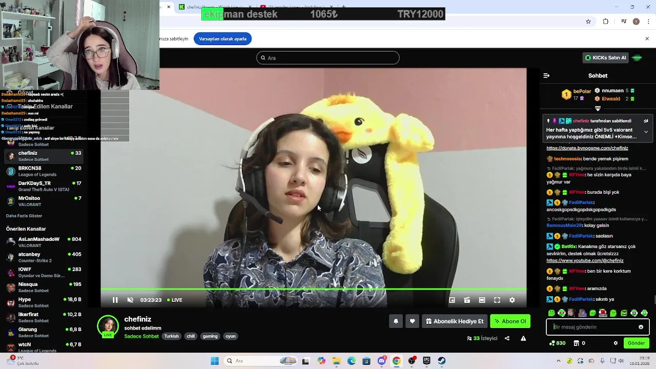Report stream using warning triangle icon
Screen dimensions: 656x369
point(523,338)
